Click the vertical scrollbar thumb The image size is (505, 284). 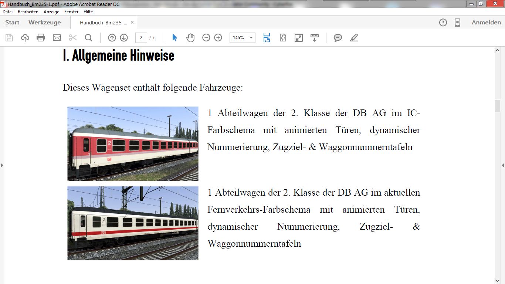pos(497,106)
